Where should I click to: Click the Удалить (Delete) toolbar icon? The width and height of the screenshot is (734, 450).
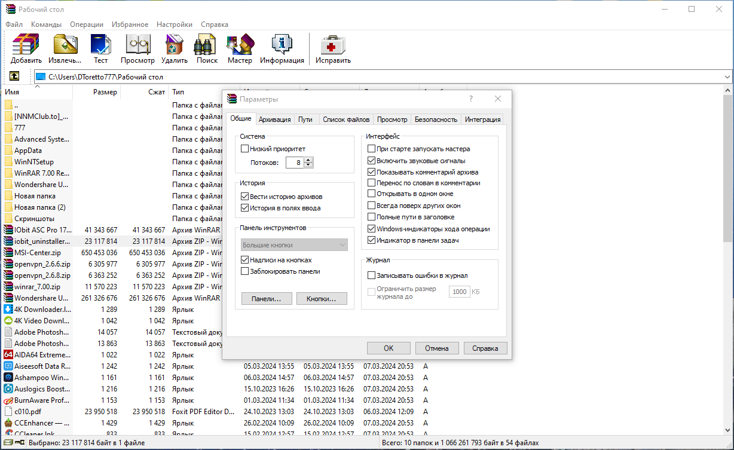(x=175, y=45)
